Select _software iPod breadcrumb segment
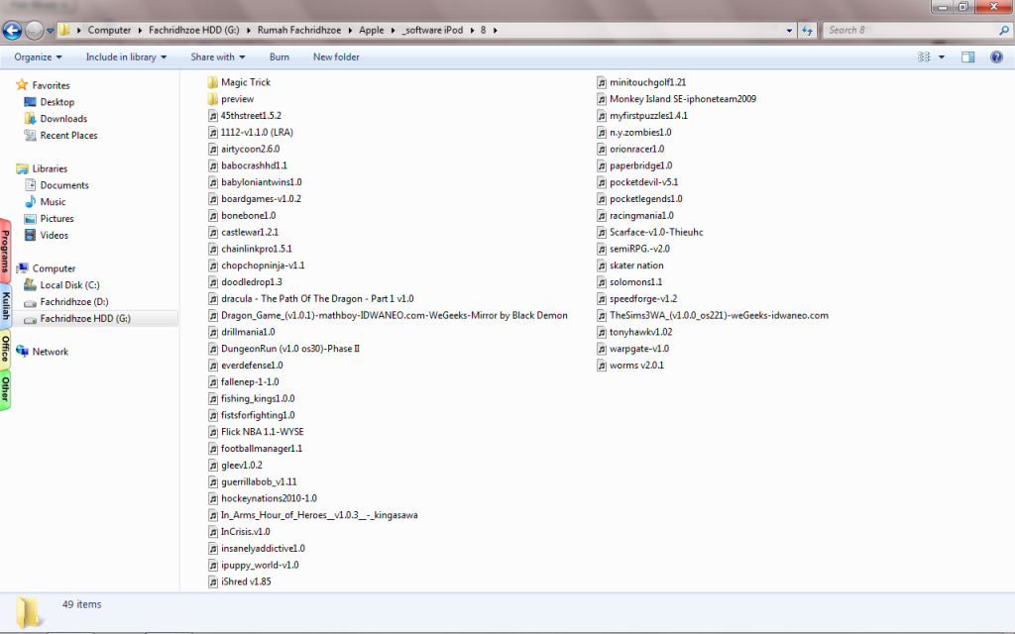This screenshot has width=1015, height=634. [x=432, y=30]
